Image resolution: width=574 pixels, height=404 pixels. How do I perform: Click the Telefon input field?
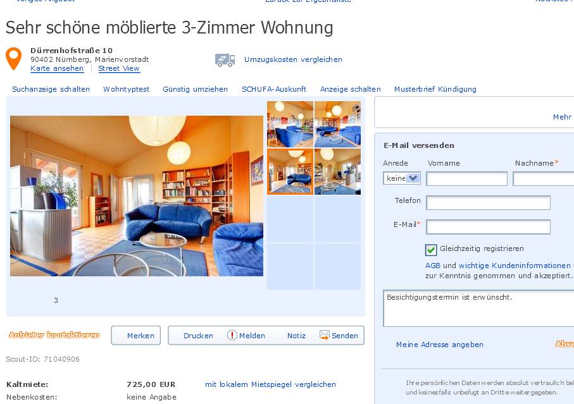[489, 202]
